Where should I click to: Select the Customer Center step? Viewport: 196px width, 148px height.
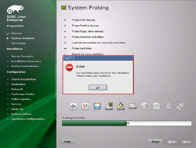tap(23, 94)
